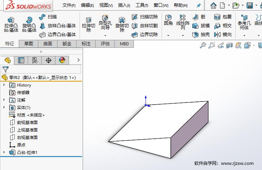262x170 pixels.
Task: Click zoom to fit magnifier icon
Action: pos(203,45)
